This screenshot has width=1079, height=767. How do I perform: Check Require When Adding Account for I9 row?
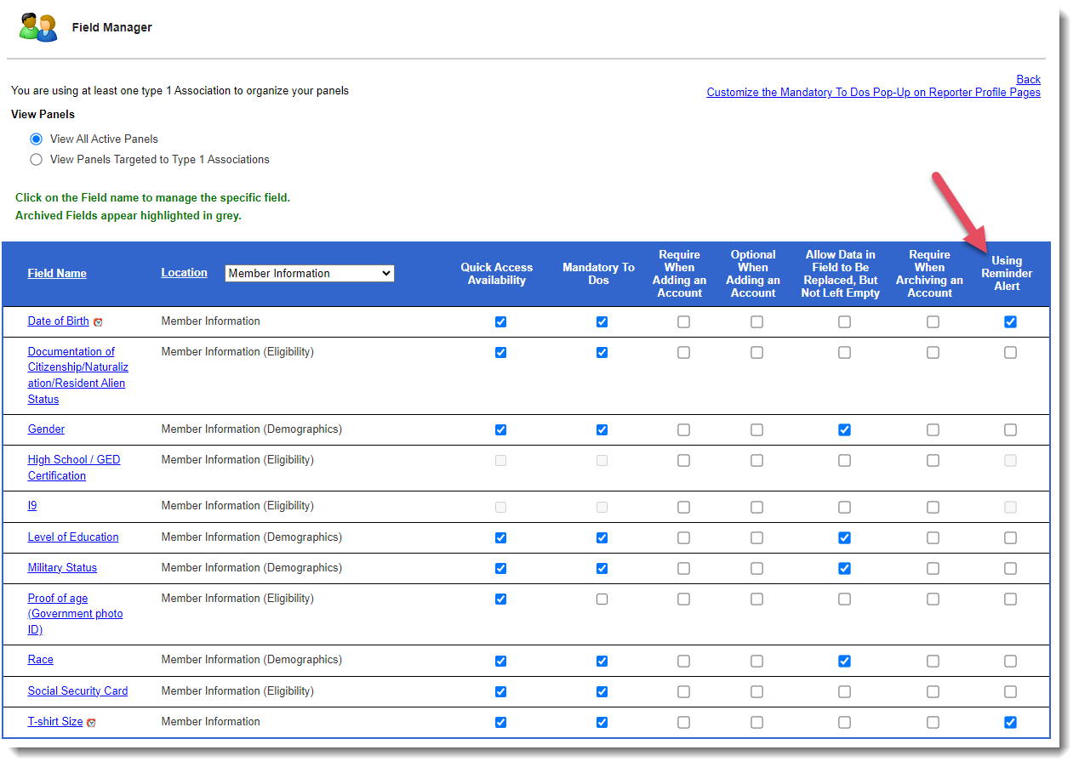pos(683,508)
